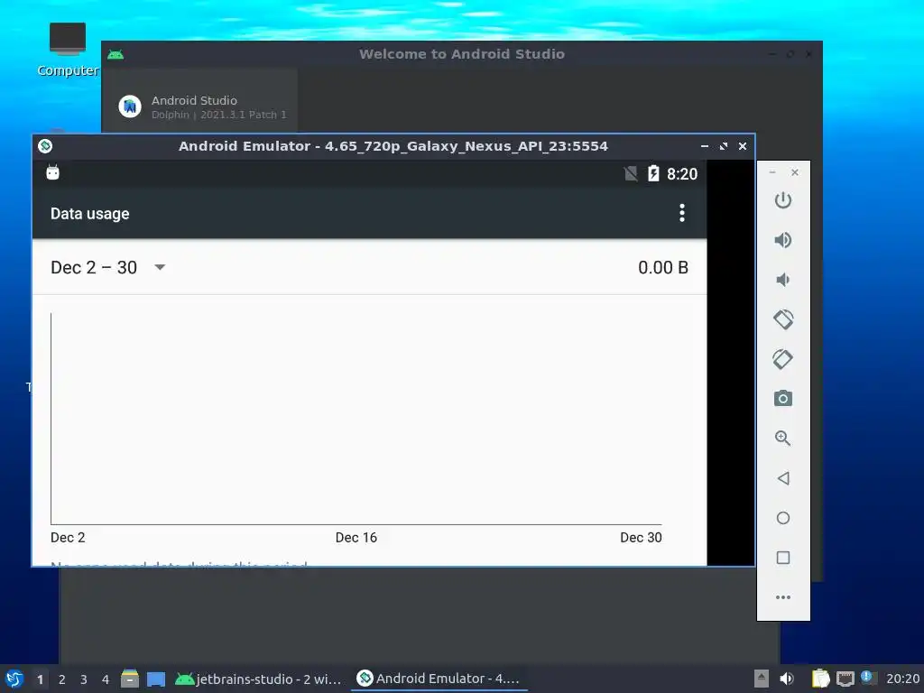Click the Dec 16 axis label
924x693 pixels.
(356, 538)
